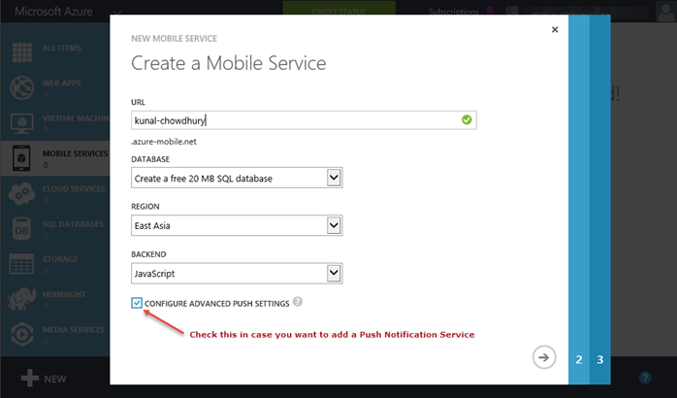
Task: Select the Virtual Machines monitor icon
Action: pyautogui.click(x=21, y=123)
